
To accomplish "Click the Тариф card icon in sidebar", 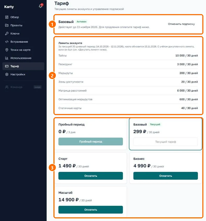I will tap(7, 66).
